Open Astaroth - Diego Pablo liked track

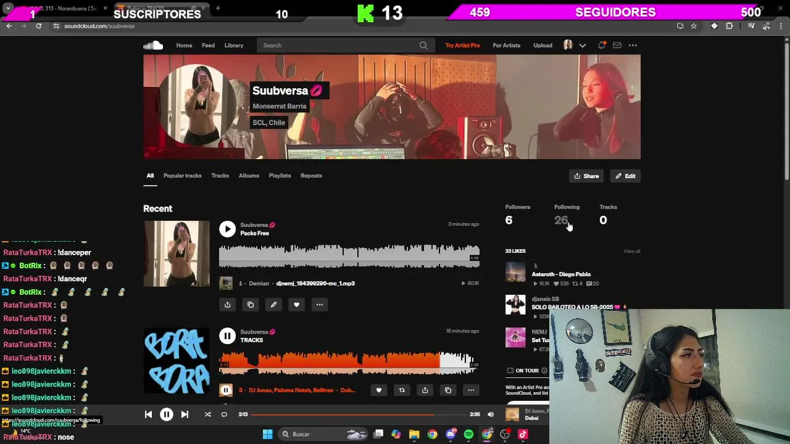tap(561, 274)
